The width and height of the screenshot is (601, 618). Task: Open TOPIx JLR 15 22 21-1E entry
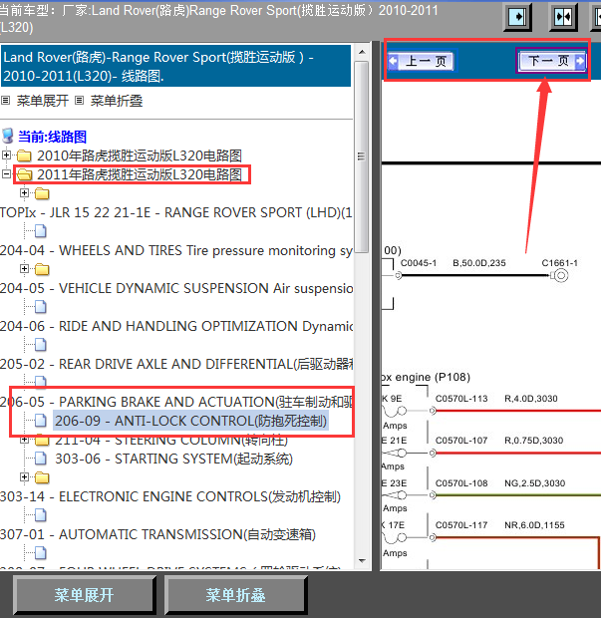tap(175, 212)
